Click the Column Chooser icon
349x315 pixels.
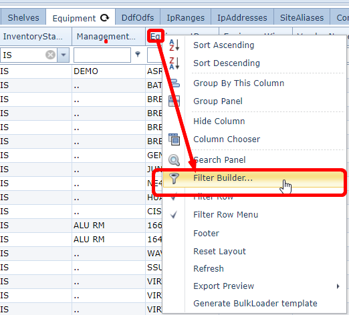click(174, 139)
